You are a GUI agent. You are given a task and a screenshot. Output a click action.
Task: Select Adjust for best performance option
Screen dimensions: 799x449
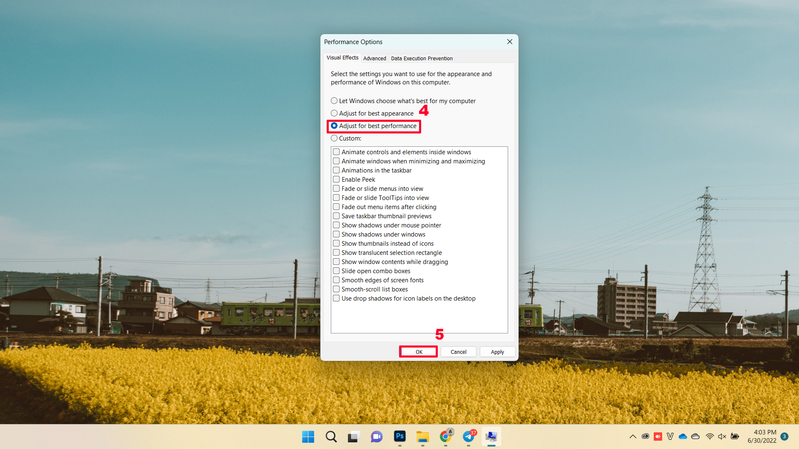click(373, 126)
